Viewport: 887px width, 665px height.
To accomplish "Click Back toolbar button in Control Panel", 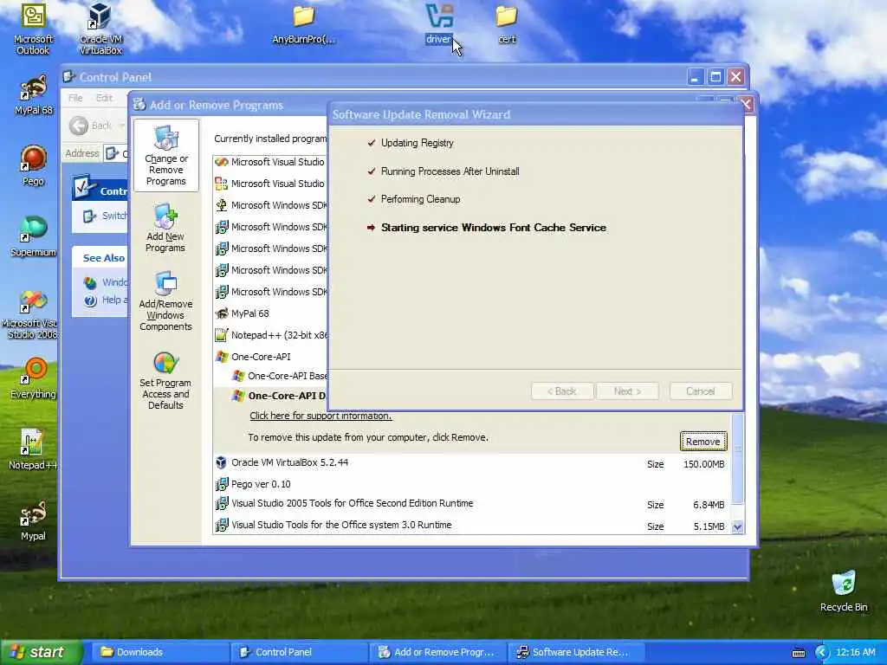I will coord(90,126).
